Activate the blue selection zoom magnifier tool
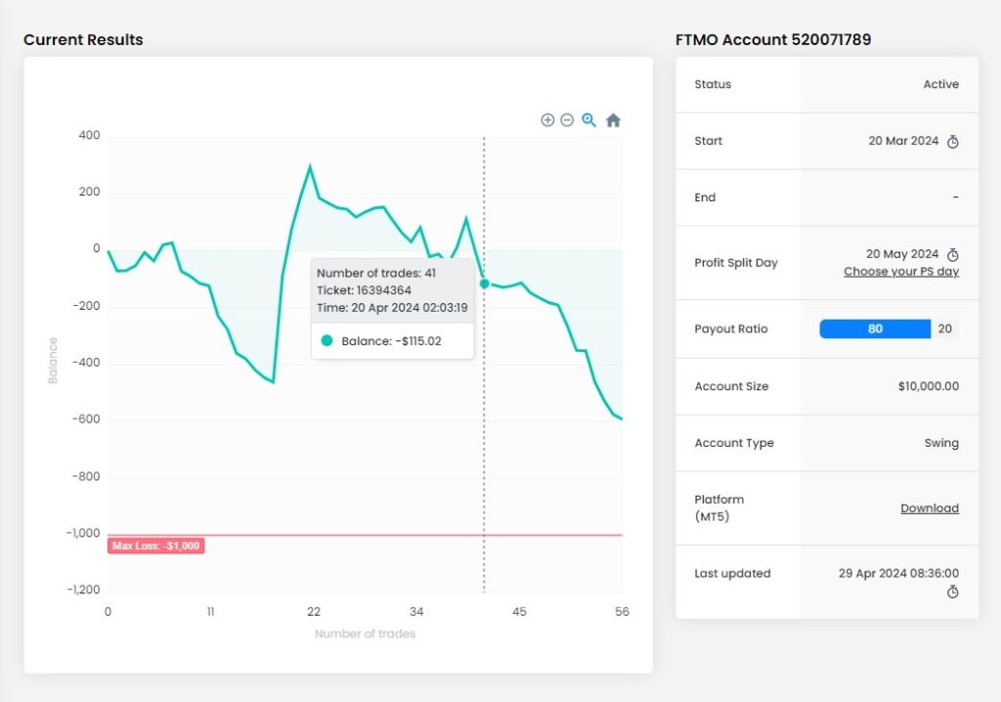The height and width of the screenshot is (702, 1001). coord(589,120)
